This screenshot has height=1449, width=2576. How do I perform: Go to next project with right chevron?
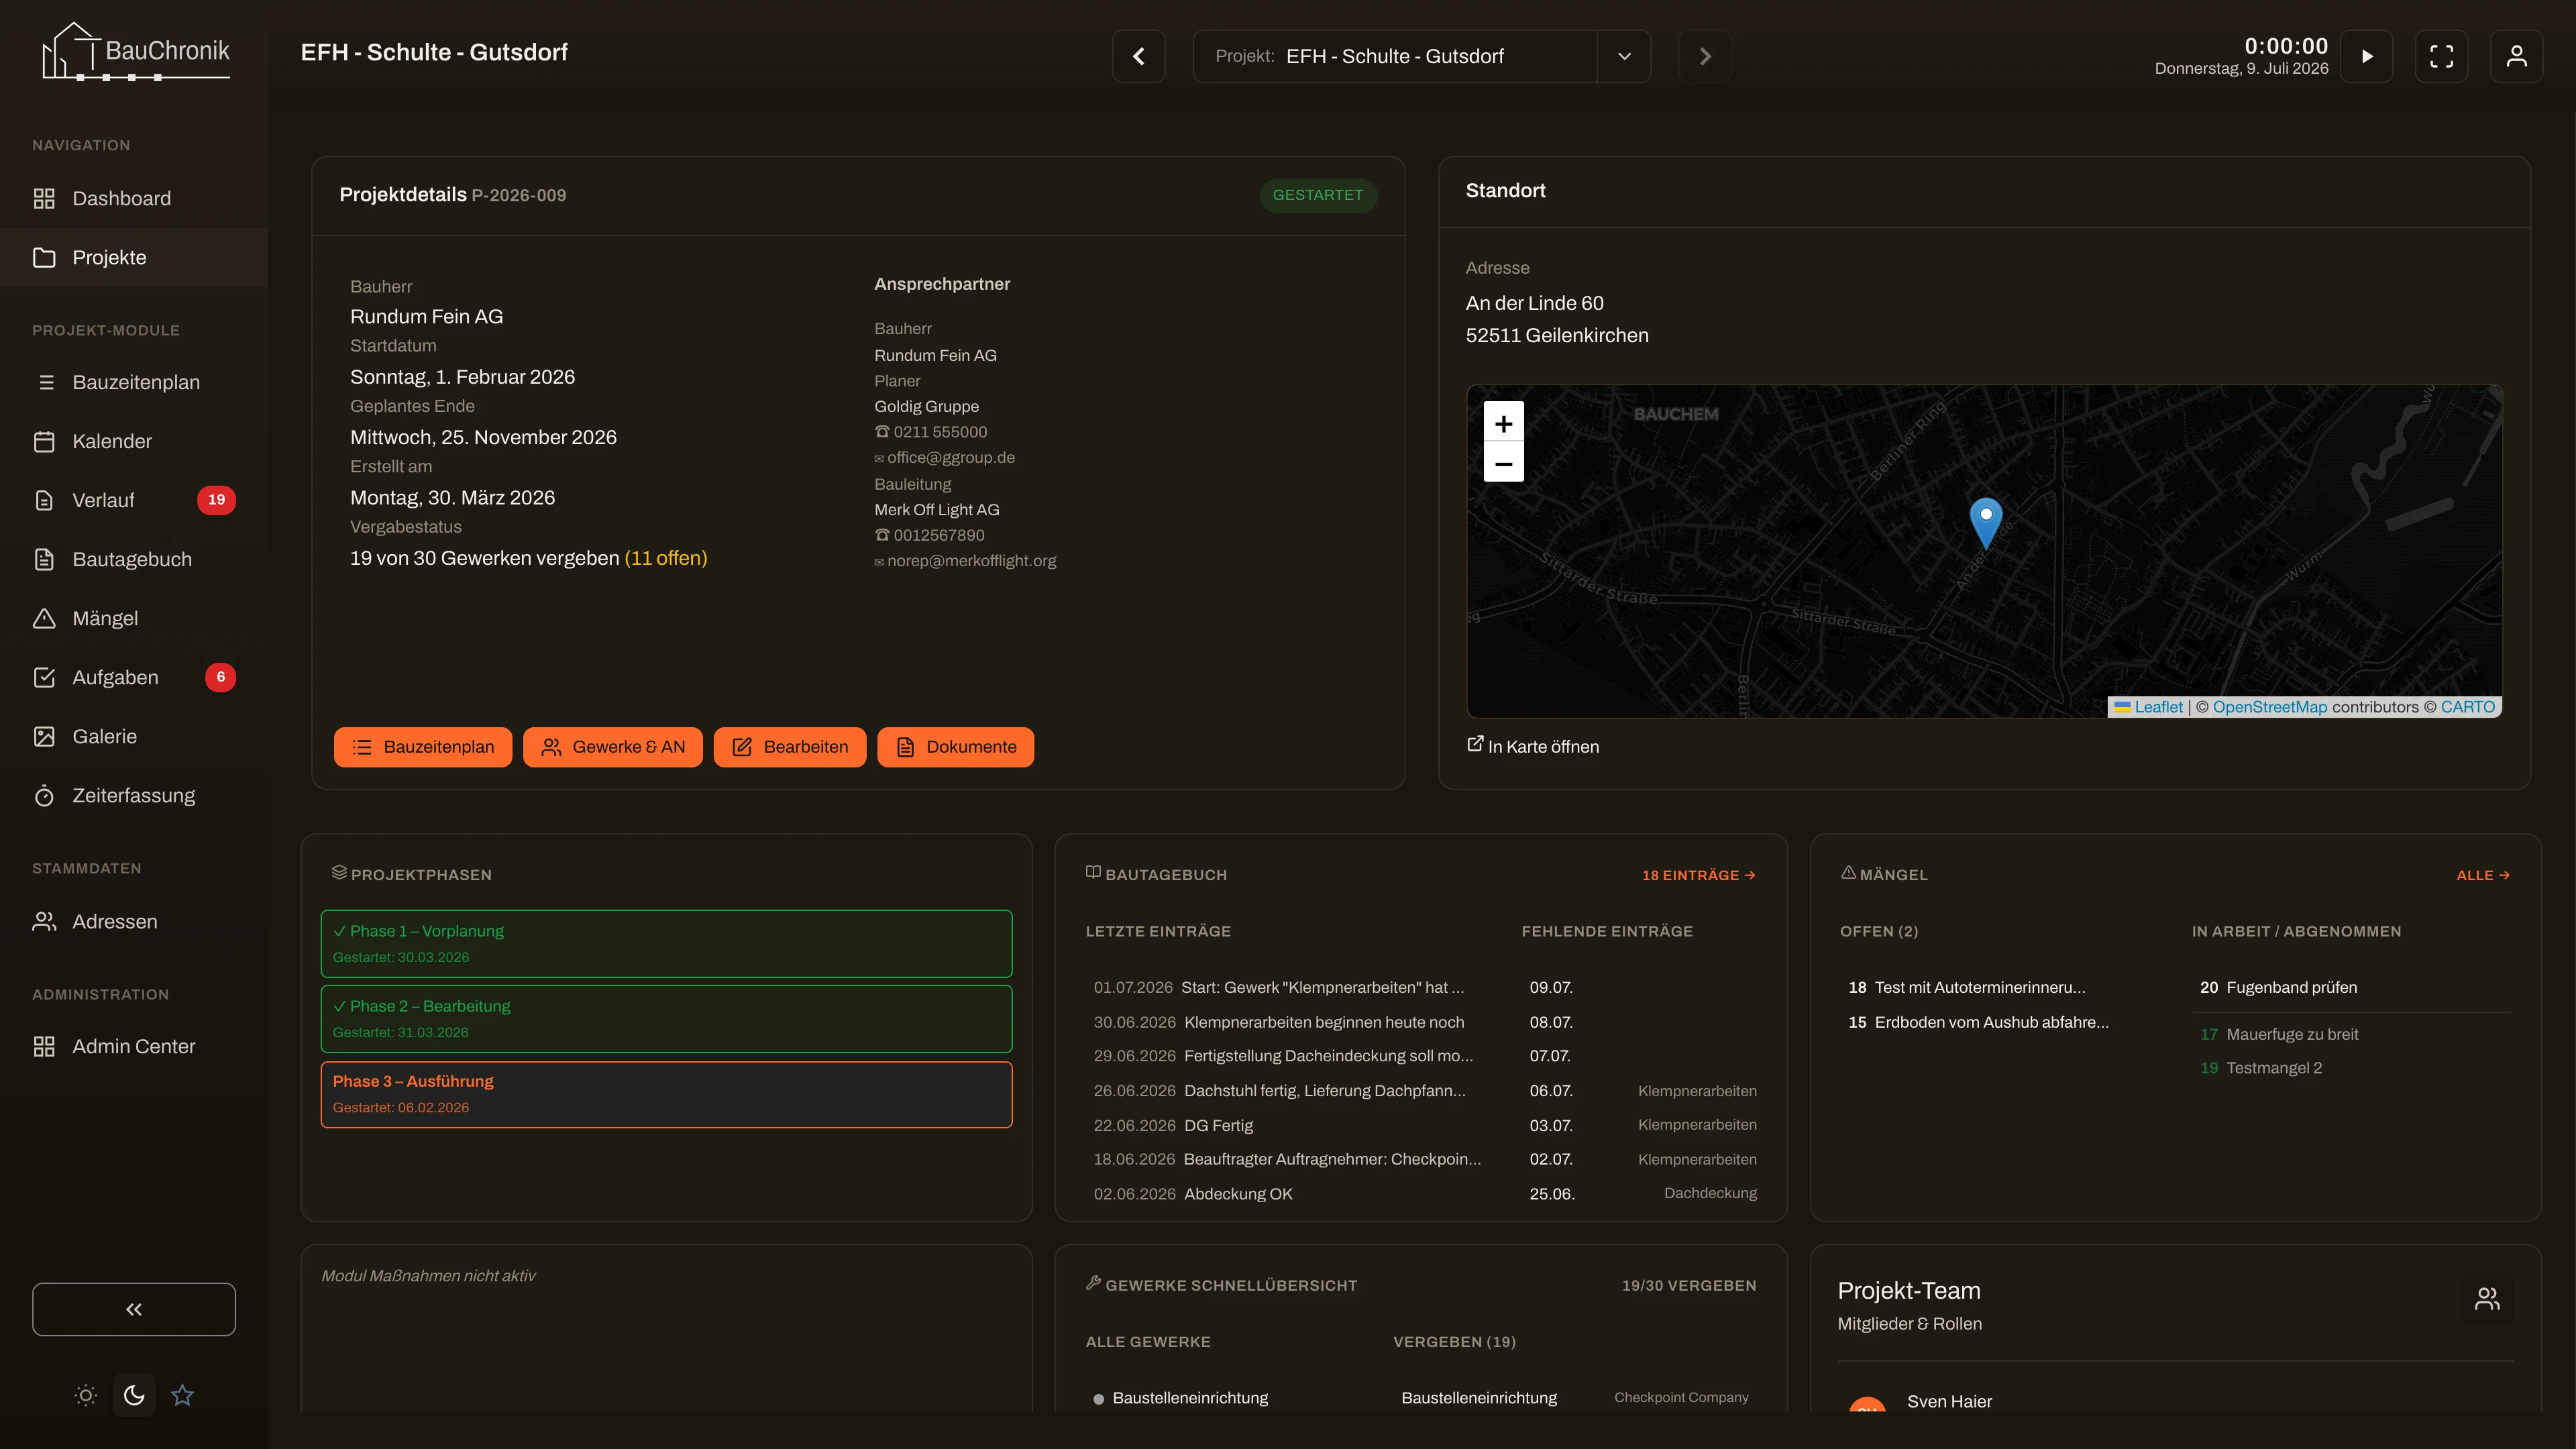[1705, 56]
